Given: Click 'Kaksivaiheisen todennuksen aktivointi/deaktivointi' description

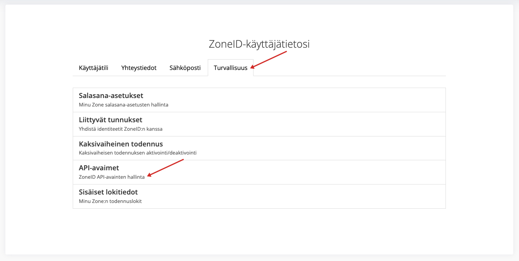Looking at the screenshot, I should point(137,153).
